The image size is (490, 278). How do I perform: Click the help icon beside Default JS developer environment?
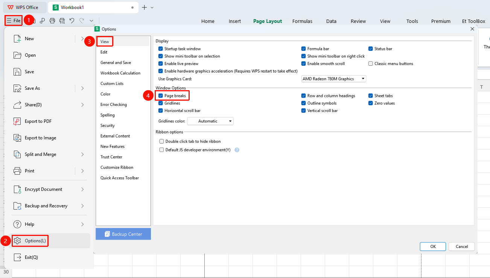click(x=237, y=150)
